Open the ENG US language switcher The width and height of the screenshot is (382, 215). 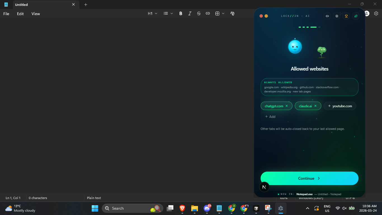click(327, 208)
